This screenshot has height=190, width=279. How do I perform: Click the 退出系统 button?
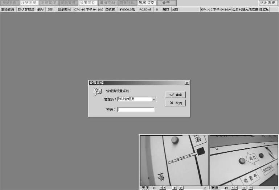(268, 3)
